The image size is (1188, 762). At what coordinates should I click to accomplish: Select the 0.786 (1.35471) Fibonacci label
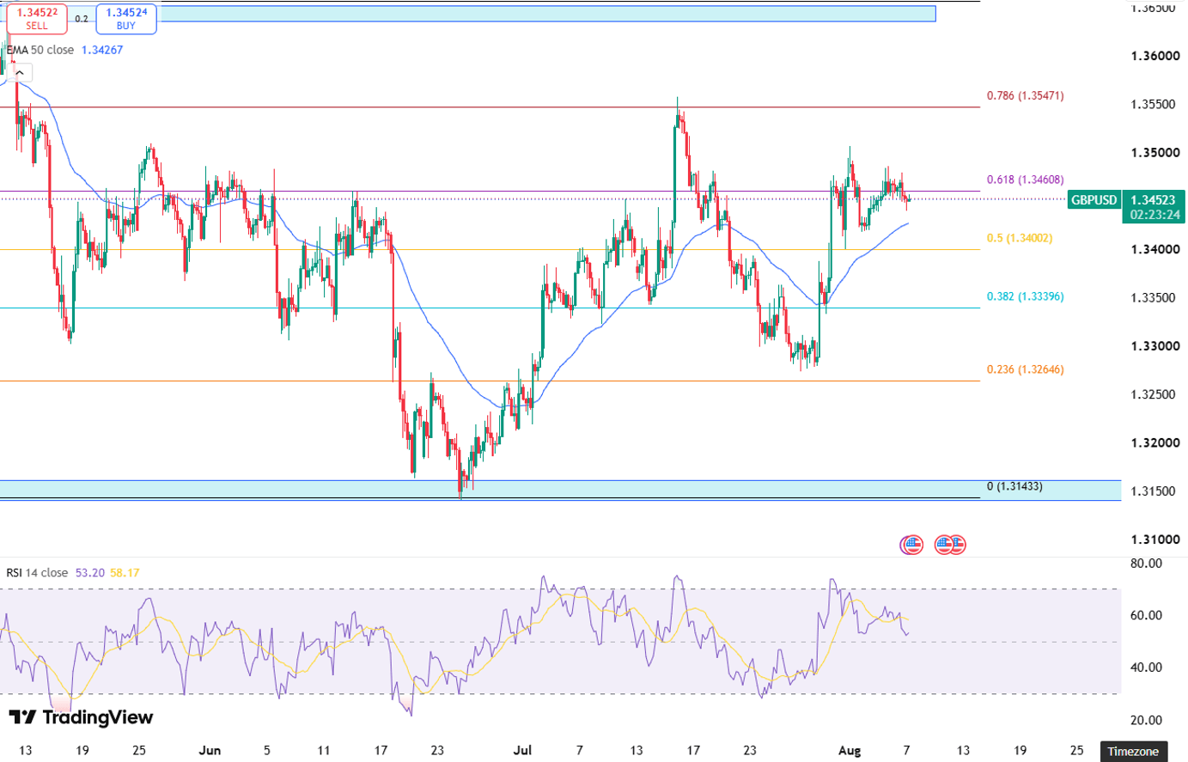click(1025, 95)
